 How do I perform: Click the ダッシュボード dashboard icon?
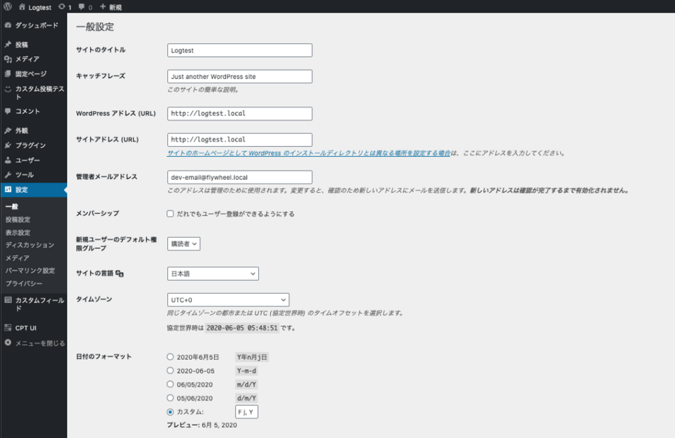coord(8,25)
